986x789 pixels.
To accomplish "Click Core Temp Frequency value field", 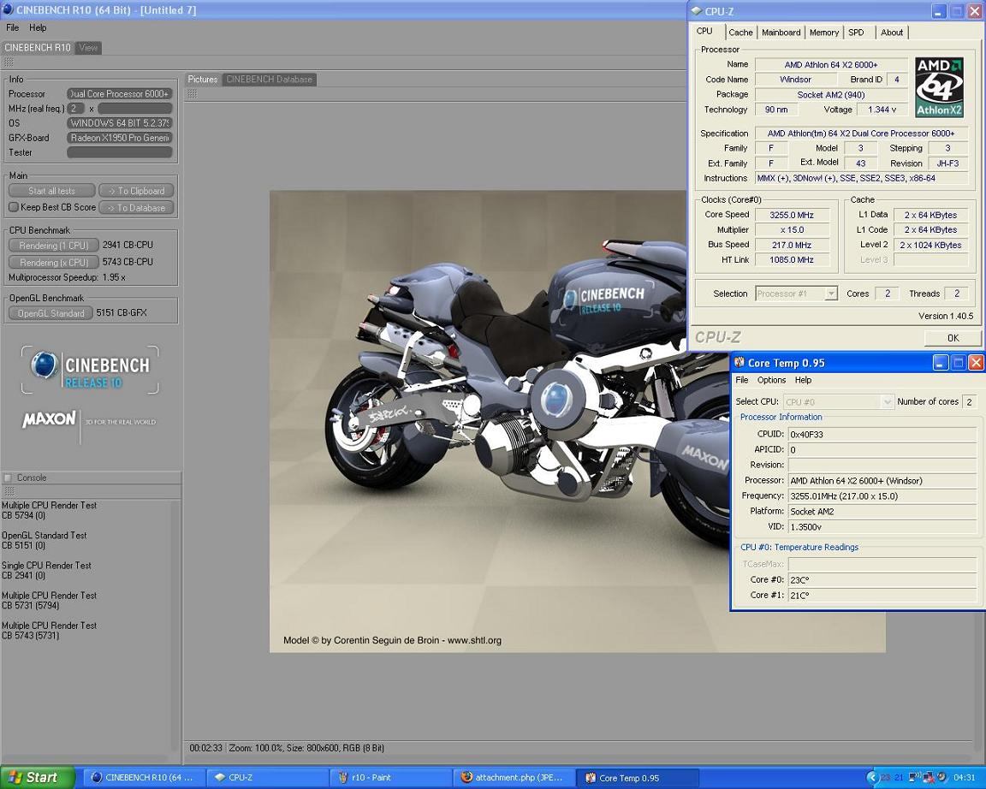I will point(882,496).
